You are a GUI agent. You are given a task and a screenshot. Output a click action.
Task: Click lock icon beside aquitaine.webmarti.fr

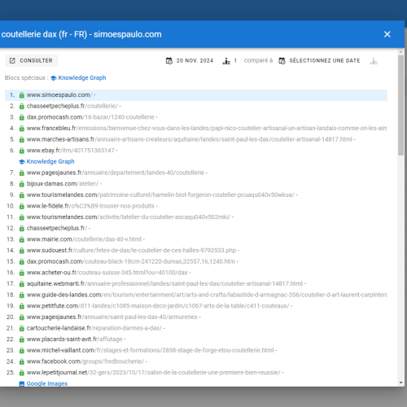coord(22,284)
